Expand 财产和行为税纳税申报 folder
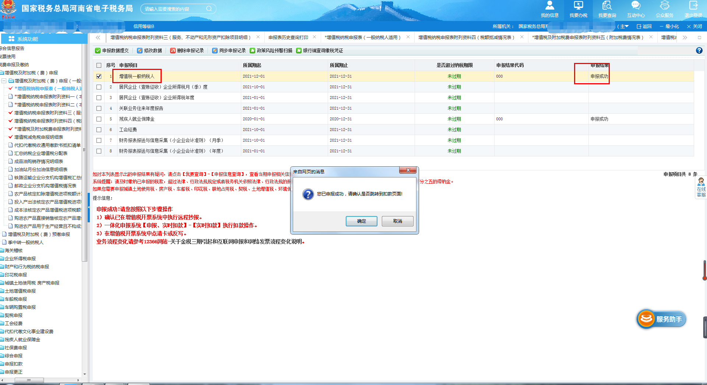The height and width of the screenshot is (385, 707). pos(27,266)
